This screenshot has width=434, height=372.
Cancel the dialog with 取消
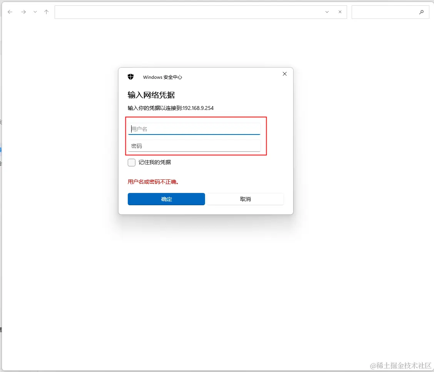tap(245, 199)
